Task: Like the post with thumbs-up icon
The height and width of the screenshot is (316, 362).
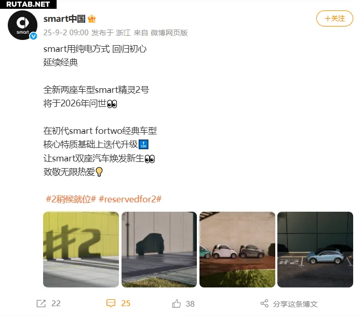Action: pos(177,304)
